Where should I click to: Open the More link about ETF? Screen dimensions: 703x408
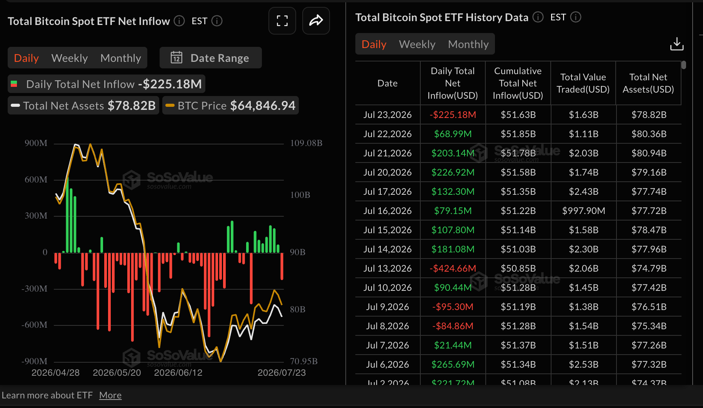coord(110,395)
